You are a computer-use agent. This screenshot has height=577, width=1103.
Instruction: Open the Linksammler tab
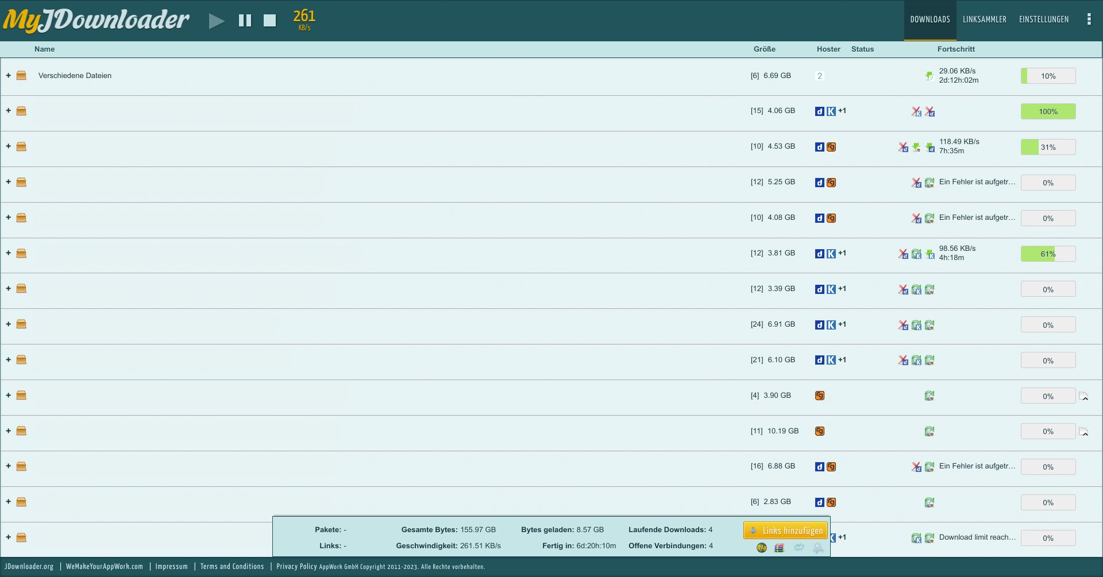point(985,20)
